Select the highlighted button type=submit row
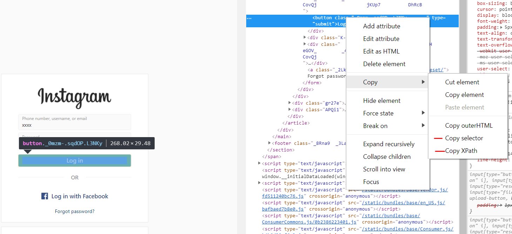Viewport: 512px width, 234px height. [352, 21]
